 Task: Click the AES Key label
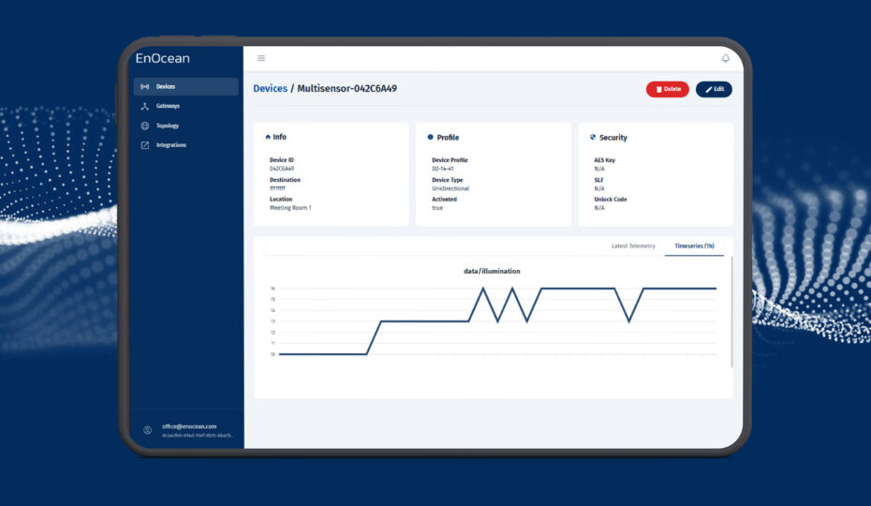(604, 160)
